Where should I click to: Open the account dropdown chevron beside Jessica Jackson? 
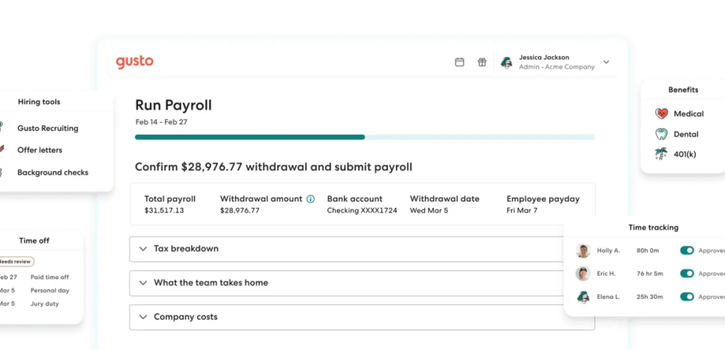click(606, 62)
